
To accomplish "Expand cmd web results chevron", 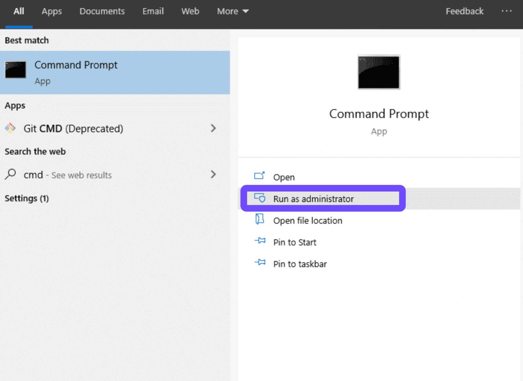I will click(213, 174).
